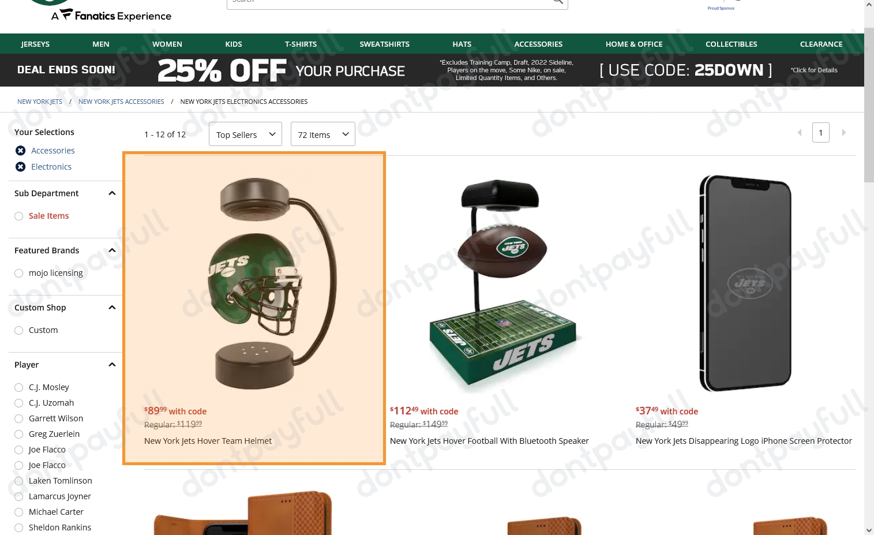
Task: Go to the previous results page arrow
Action: click(799, 133)
